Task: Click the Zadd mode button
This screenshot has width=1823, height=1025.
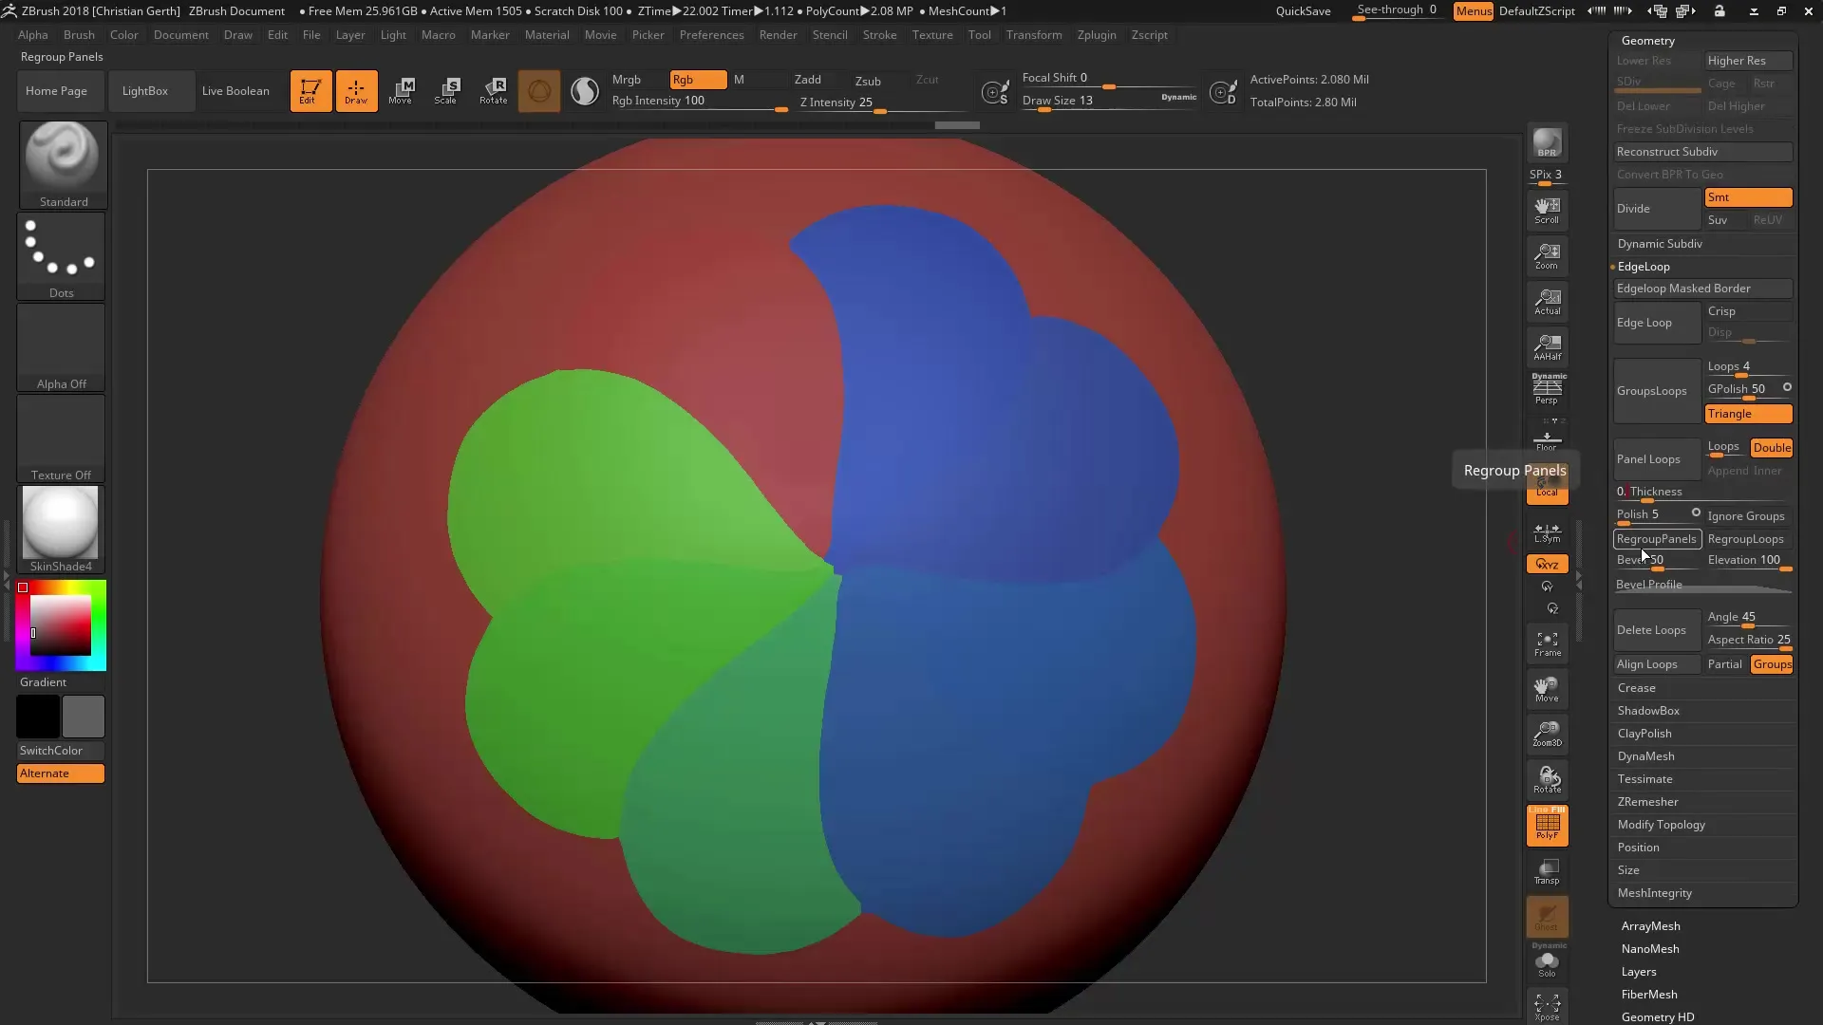Action: click(x=818, y=80)
